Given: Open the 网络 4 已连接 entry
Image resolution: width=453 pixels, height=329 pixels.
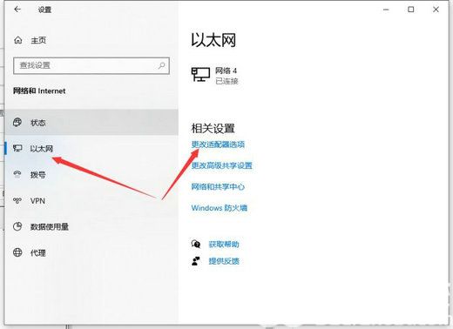Looking at the screenshot, I should point(215,76).
